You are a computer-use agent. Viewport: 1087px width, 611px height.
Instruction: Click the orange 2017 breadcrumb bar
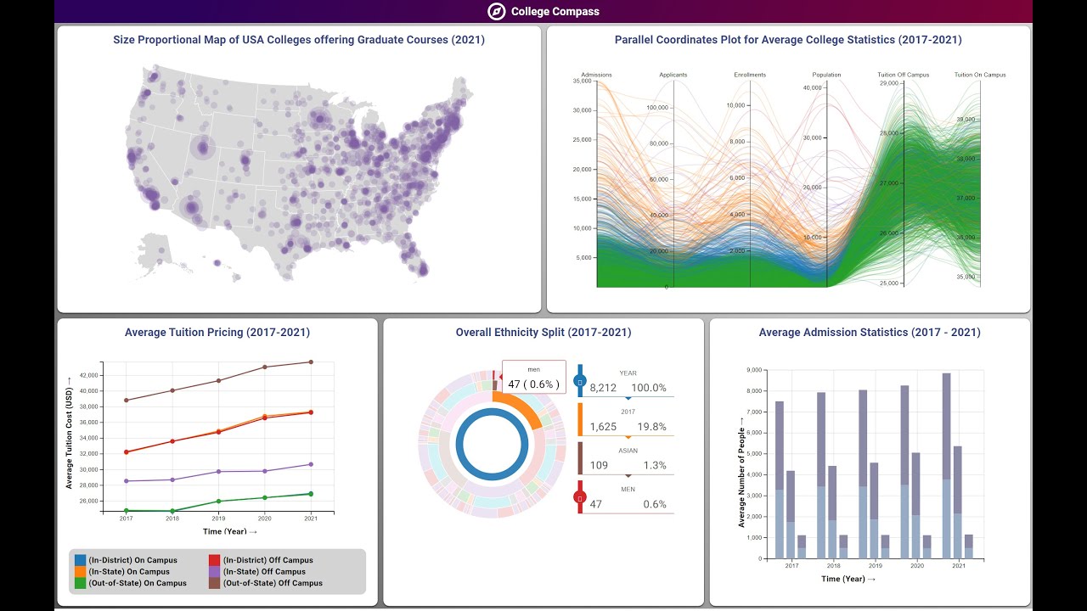(x=580, y=420)
